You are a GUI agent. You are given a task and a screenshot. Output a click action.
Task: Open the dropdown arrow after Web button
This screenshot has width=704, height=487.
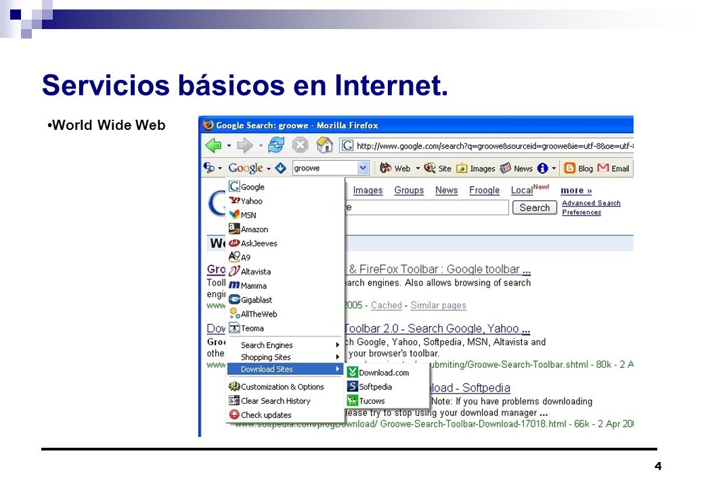pos(418,168)
